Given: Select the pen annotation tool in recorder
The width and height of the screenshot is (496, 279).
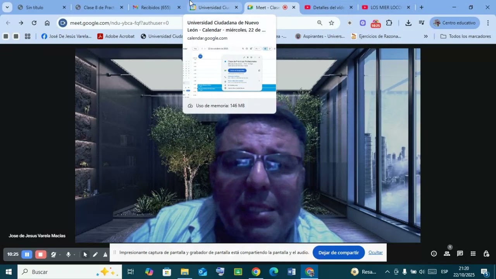Looking at the screenshot, I should (95, 255).
